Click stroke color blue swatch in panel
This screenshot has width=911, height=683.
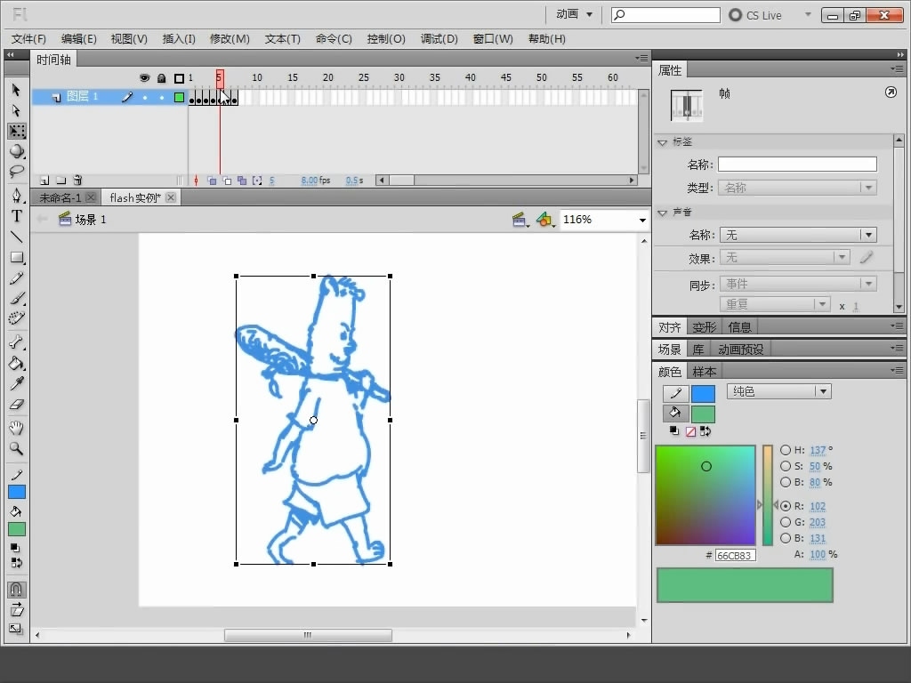[x=703, y=394]
